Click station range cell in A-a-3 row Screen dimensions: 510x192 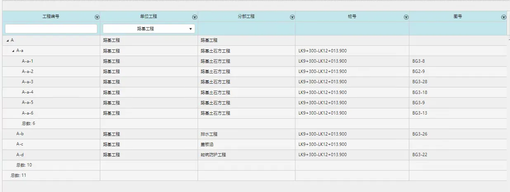(x=352, y=82)
